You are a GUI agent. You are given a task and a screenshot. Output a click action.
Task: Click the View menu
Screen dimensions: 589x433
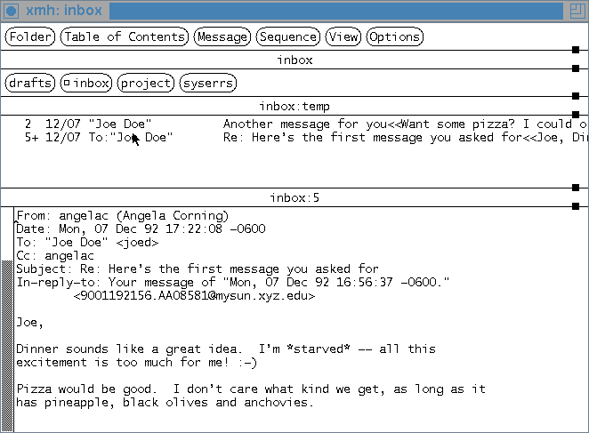343,36
